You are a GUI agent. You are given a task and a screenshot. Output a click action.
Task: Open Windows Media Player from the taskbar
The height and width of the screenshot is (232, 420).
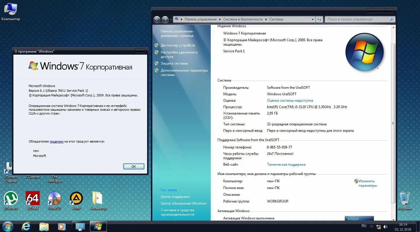(62, 226)
